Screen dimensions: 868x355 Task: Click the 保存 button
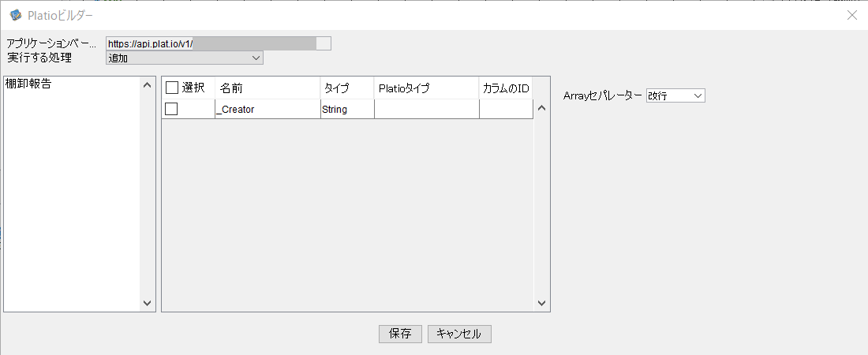[400, 334]
